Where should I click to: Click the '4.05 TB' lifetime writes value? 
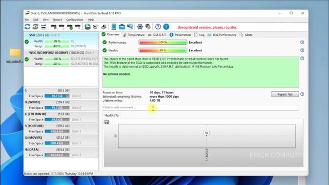point(155,101)
